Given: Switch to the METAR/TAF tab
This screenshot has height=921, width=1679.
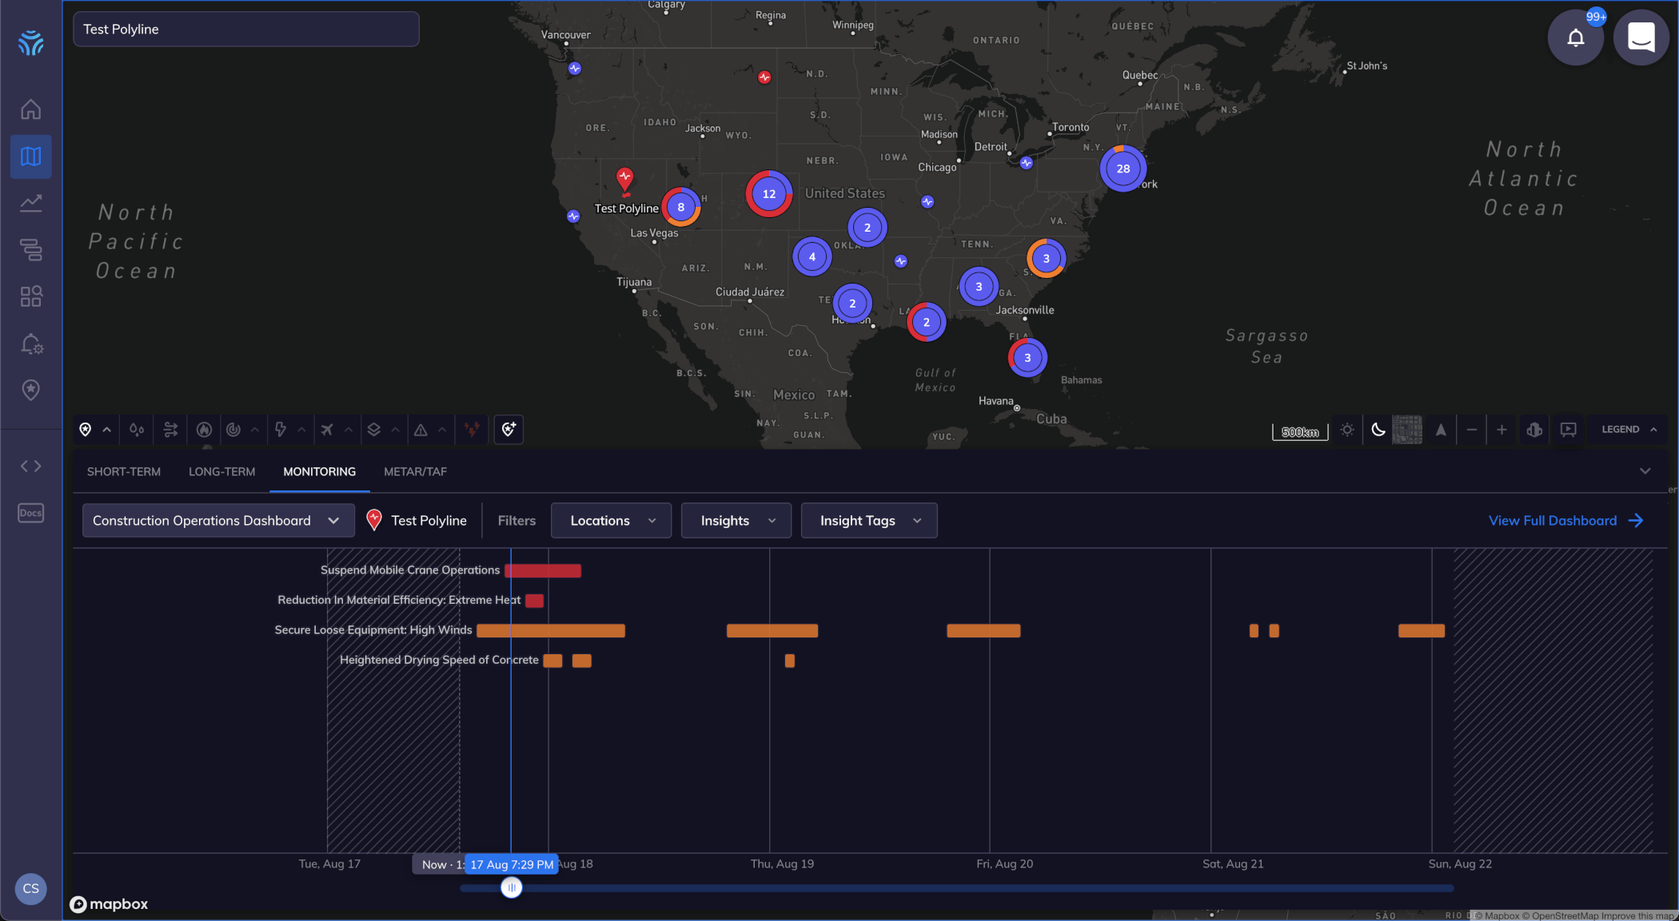Looking at the screenshot, I should pyautogui.click(x=415, y=472).
